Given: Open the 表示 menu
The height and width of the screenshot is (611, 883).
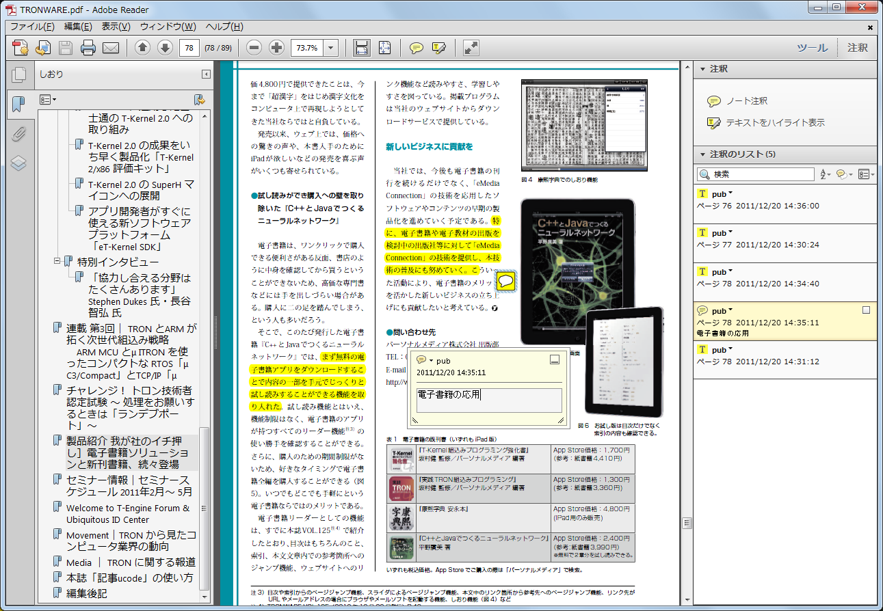Looking at the screenshot, I should [x=116, y=27].
